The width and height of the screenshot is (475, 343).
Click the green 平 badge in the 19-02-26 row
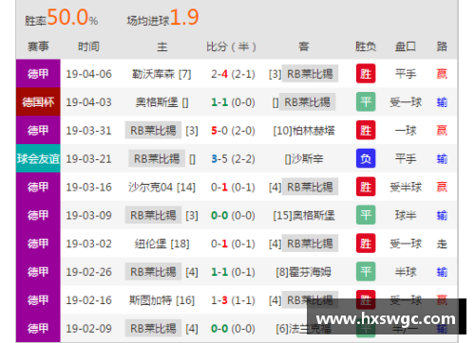(366, 272)
